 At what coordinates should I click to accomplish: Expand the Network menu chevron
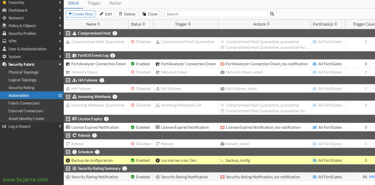(60, 18)
